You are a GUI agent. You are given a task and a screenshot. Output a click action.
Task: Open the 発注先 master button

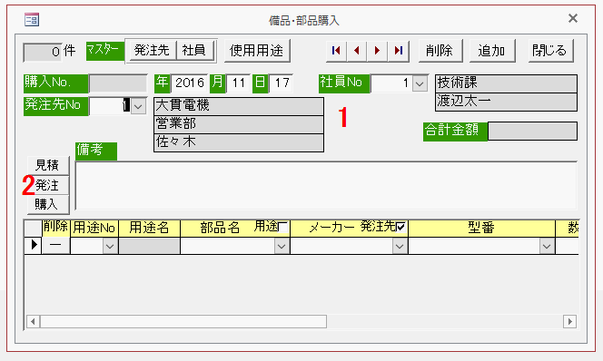coord(152,50)
